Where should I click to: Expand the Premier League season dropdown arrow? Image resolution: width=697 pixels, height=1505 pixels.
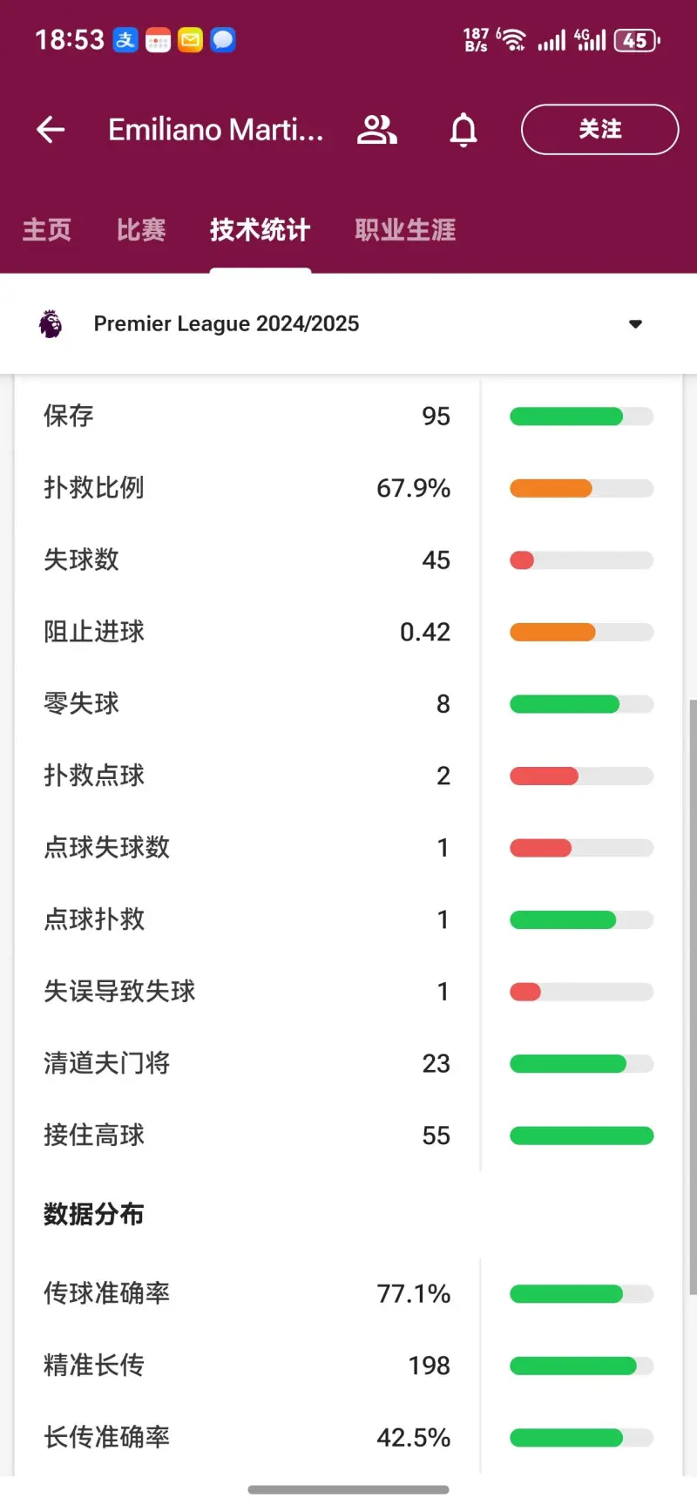coord(635,324)
